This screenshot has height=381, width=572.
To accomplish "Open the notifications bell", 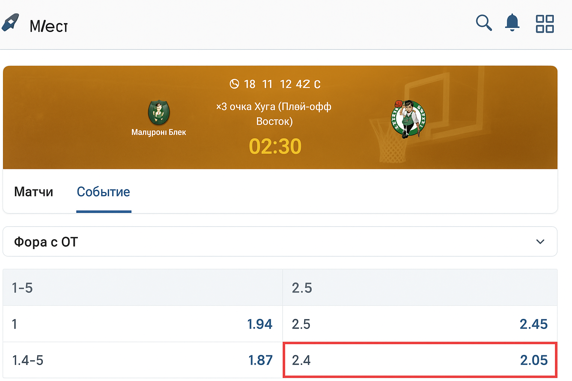I will pos(512,23).
